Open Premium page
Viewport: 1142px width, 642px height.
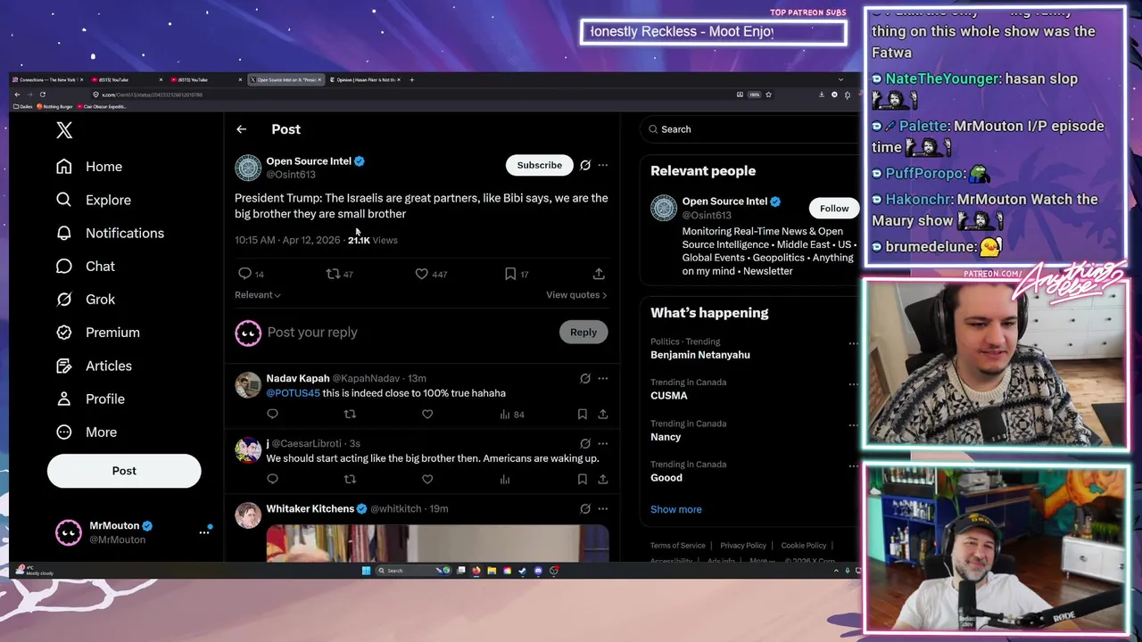98,332
